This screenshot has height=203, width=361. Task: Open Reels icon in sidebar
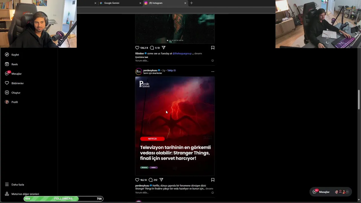coord(7,64)
